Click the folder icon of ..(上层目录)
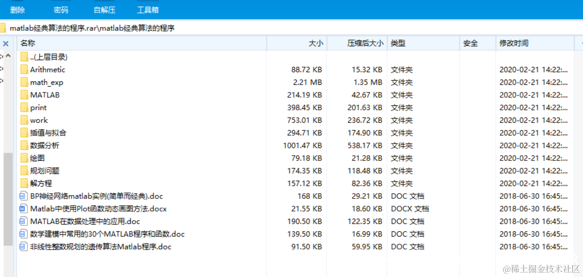Image resolution: width=583 pixels, height=277 pixels. [x=24, y=57]
